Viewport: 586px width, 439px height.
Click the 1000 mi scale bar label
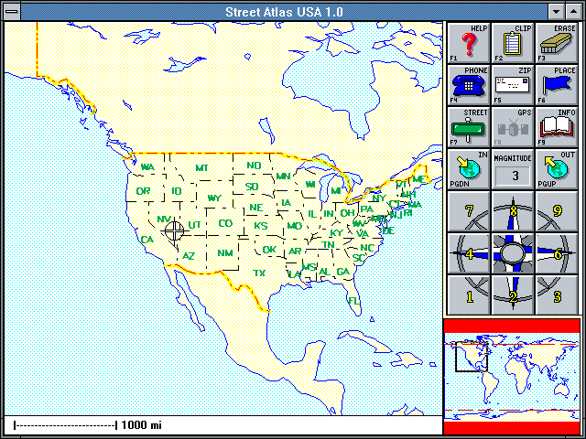pyautogui.click(x=141, y=424)
